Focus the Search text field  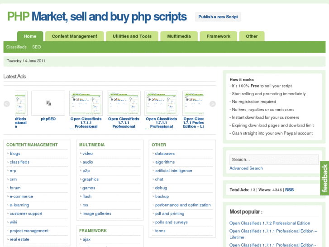coord(274,160)
